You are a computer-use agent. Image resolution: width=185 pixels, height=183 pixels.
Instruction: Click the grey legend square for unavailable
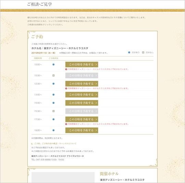[x=143, y=52]
